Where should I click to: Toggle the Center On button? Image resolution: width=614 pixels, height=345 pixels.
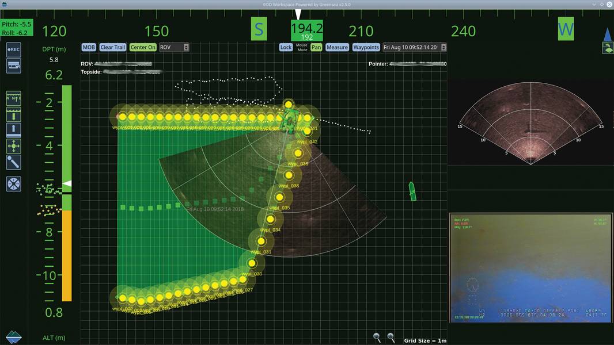[x=143, y=47]
